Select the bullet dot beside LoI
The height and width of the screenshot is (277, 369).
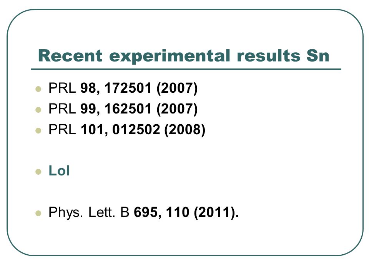pos(38,172)
